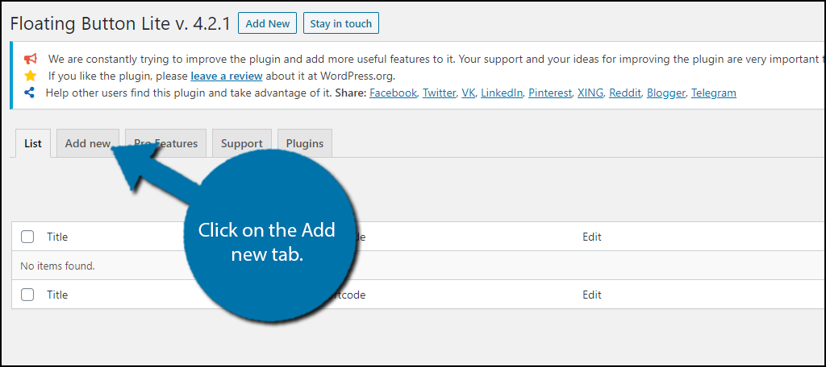This screenshot has height=367, width=826.
Task: Click the Add New button beside title
Action: pyautogui.click(x=268, y=23)
